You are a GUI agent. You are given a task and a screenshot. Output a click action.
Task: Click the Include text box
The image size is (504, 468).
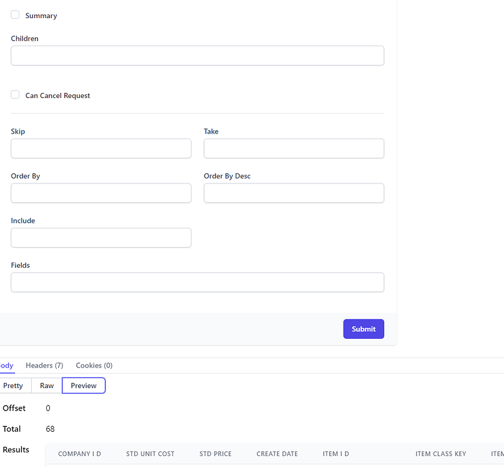[101, 238]
